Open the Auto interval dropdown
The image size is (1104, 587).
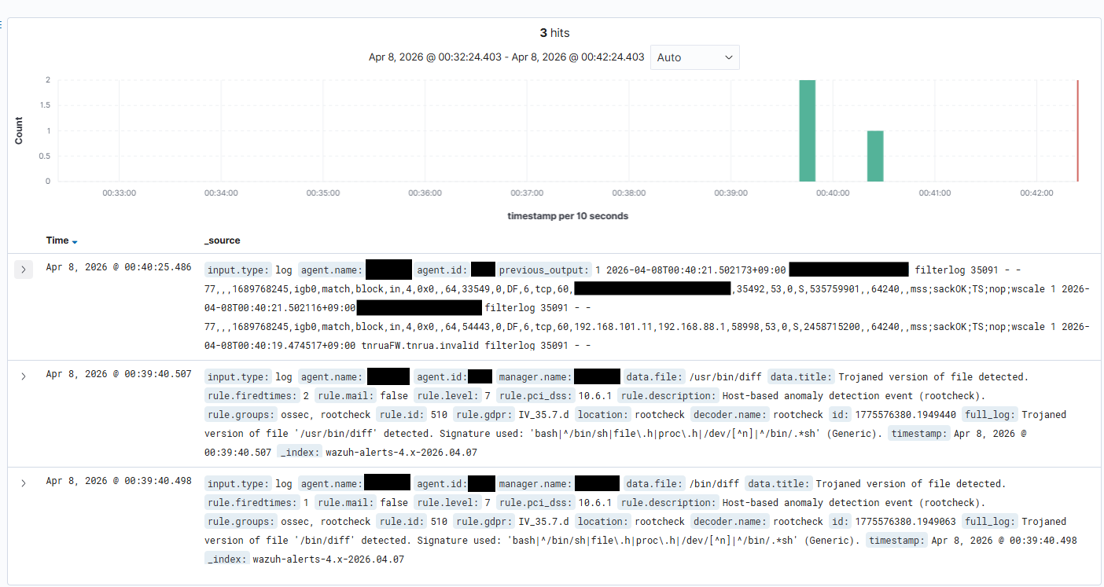694,57
